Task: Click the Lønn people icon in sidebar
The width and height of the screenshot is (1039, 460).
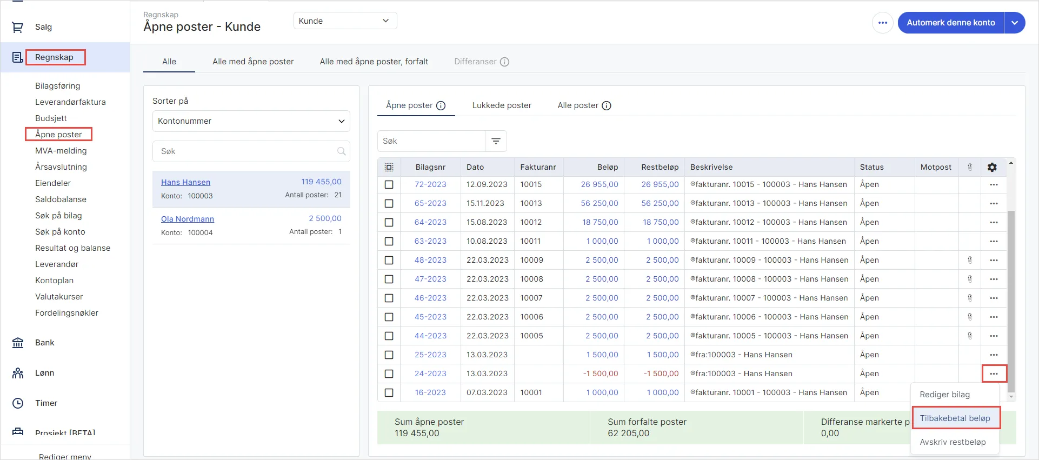Action: (x=18, y=373)
